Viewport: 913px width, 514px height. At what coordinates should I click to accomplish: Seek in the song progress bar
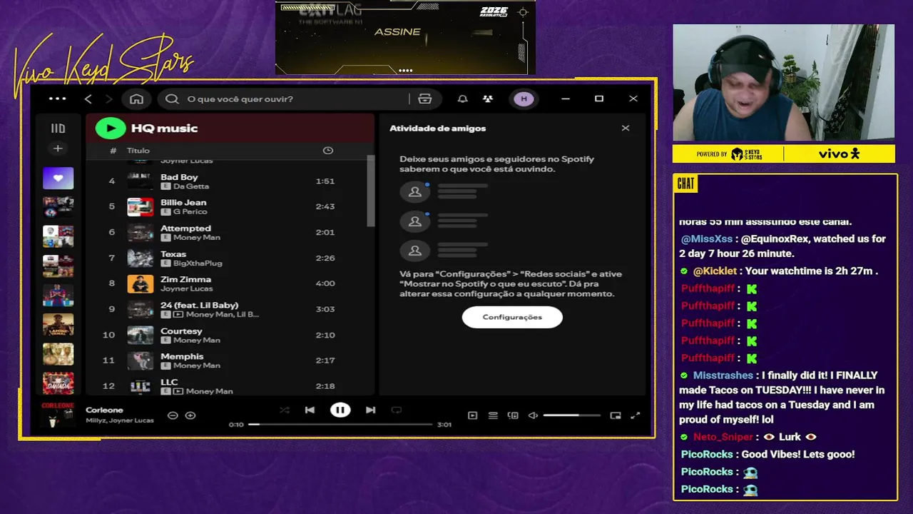coord(340,424)
